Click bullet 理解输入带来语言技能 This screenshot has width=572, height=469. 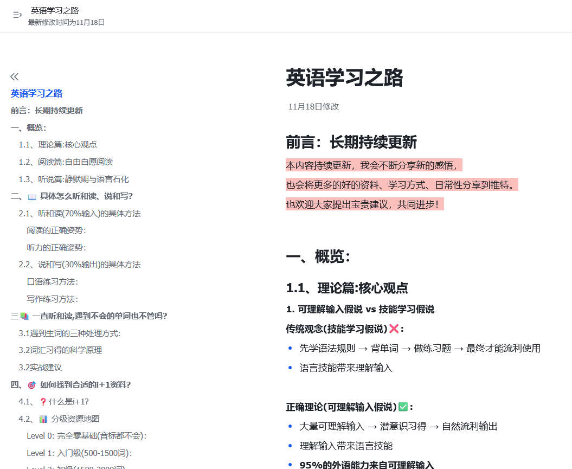click(x=346, y=446)
